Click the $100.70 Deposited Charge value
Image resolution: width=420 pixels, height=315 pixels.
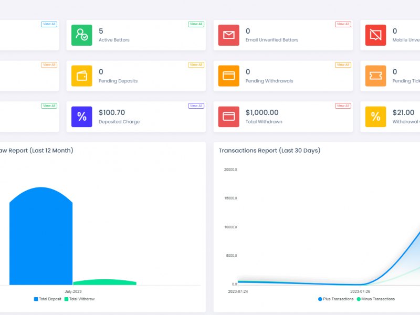click(x=112, y=112)
